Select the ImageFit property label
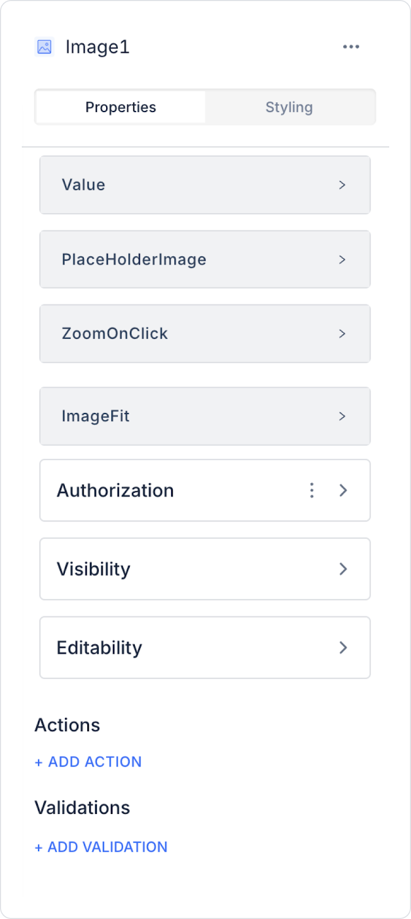This screenshot has width=411, height=919. click(95, 416)
